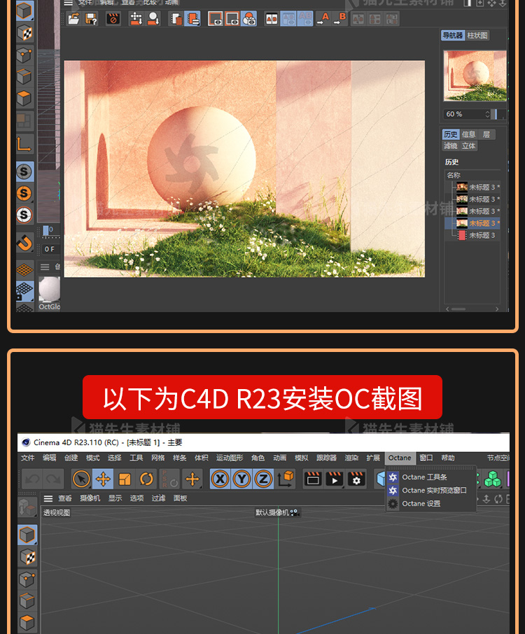Click the Set B compare icon

pyautogui.click(x=340, y=19)
